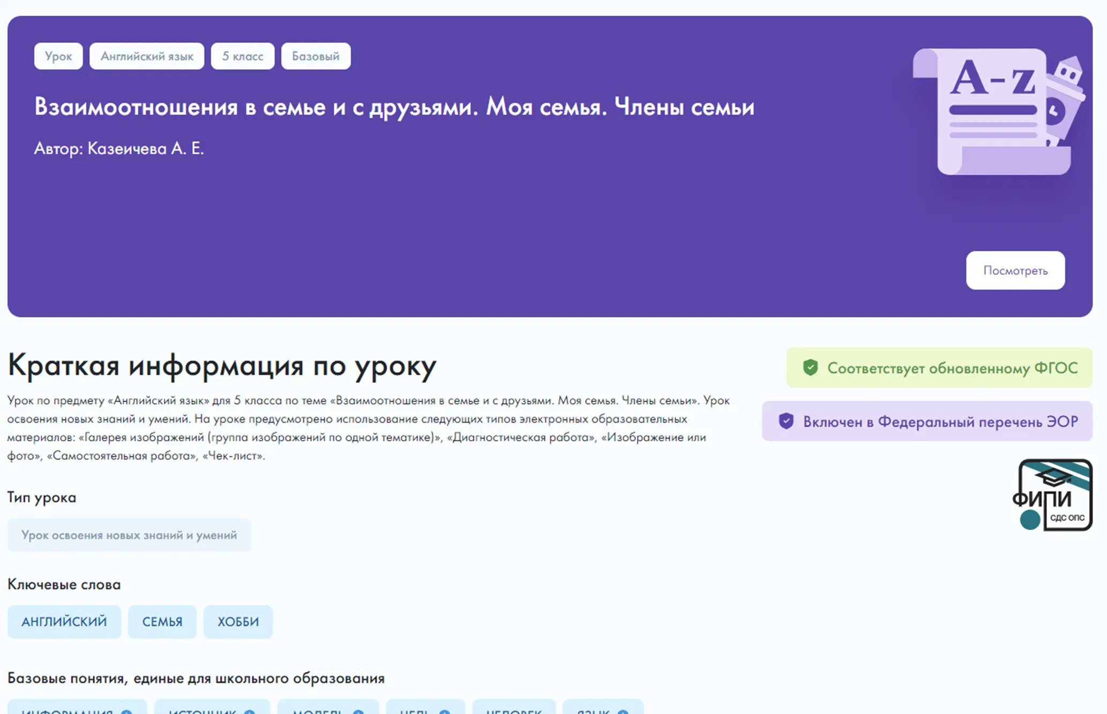Viewport: 1107px width, 714px height.
Task: Select the ЧЕЛОВЕК concept chip
Action: [514, 708]
